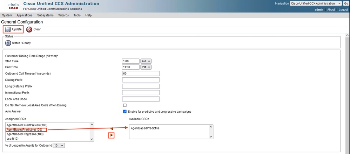
Task: Click the right arrow to move CSQ to Available
Action: pos(111,135)
